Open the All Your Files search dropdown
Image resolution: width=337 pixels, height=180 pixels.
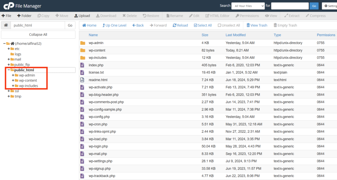[x=248, y=6]
